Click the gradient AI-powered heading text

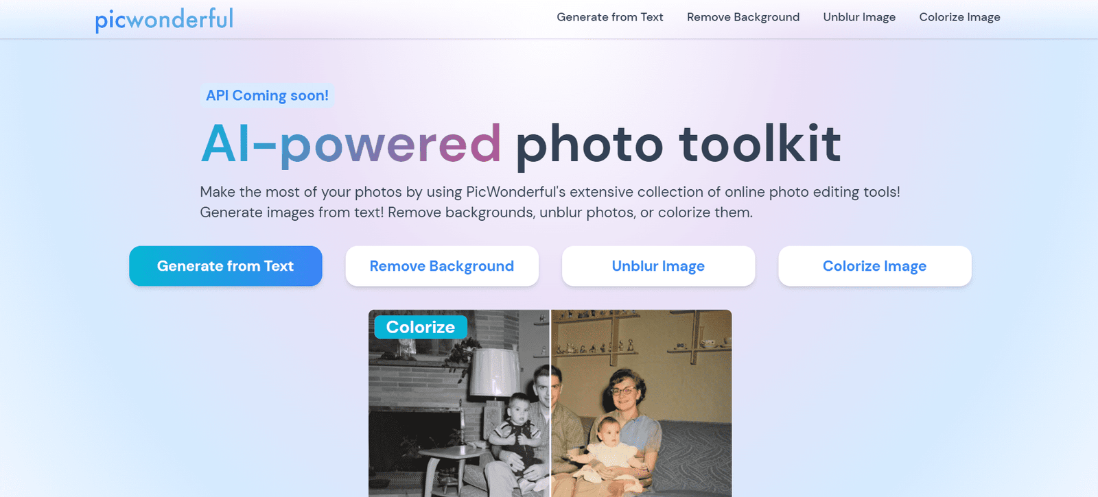351,144
